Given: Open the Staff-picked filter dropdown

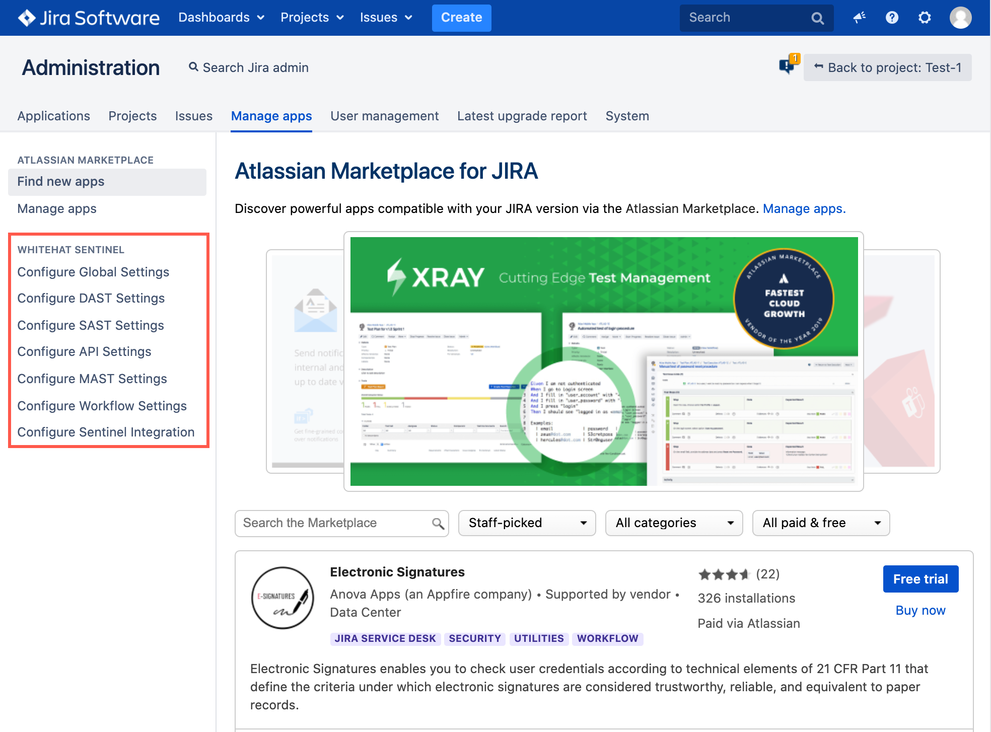Looking at the screenshot, I should click(x=527, y=523).
